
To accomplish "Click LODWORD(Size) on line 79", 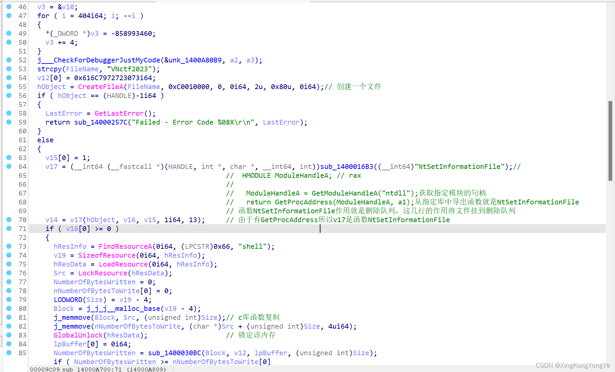I will click(80, 300).
